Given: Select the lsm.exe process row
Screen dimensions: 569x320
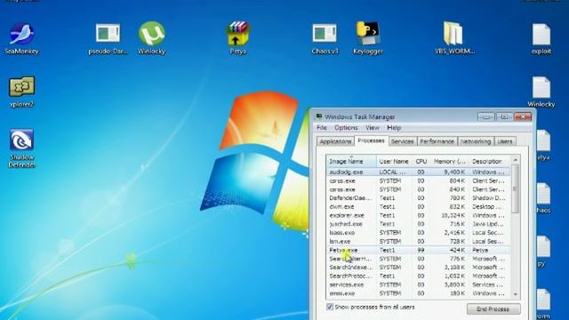Looking at the screenshot, I should click(419, 241).
